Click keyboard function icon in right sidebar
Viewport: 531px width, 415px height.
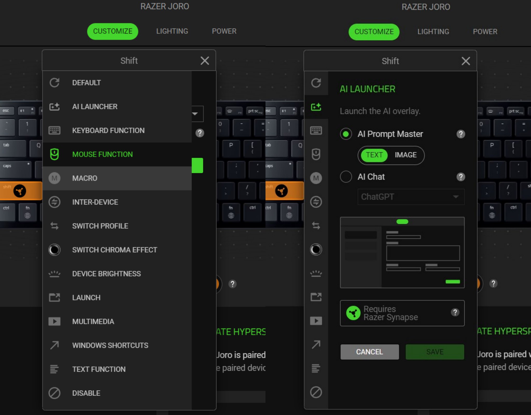[x=316, y=130]
